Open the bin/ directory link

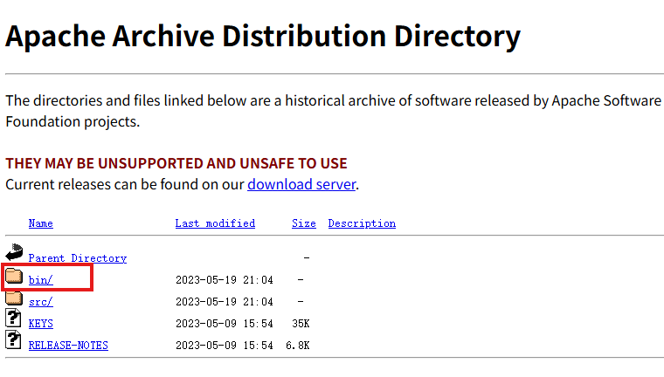click(41, 280)
